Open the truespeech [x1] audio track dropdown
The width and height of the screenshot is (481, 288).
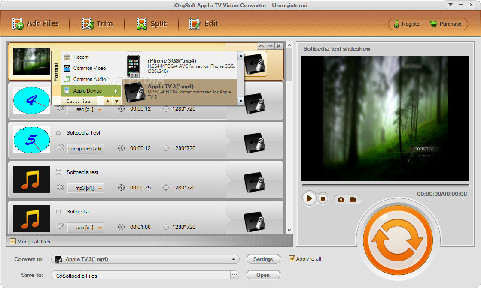pyautogui.click(x=85, y=148)
